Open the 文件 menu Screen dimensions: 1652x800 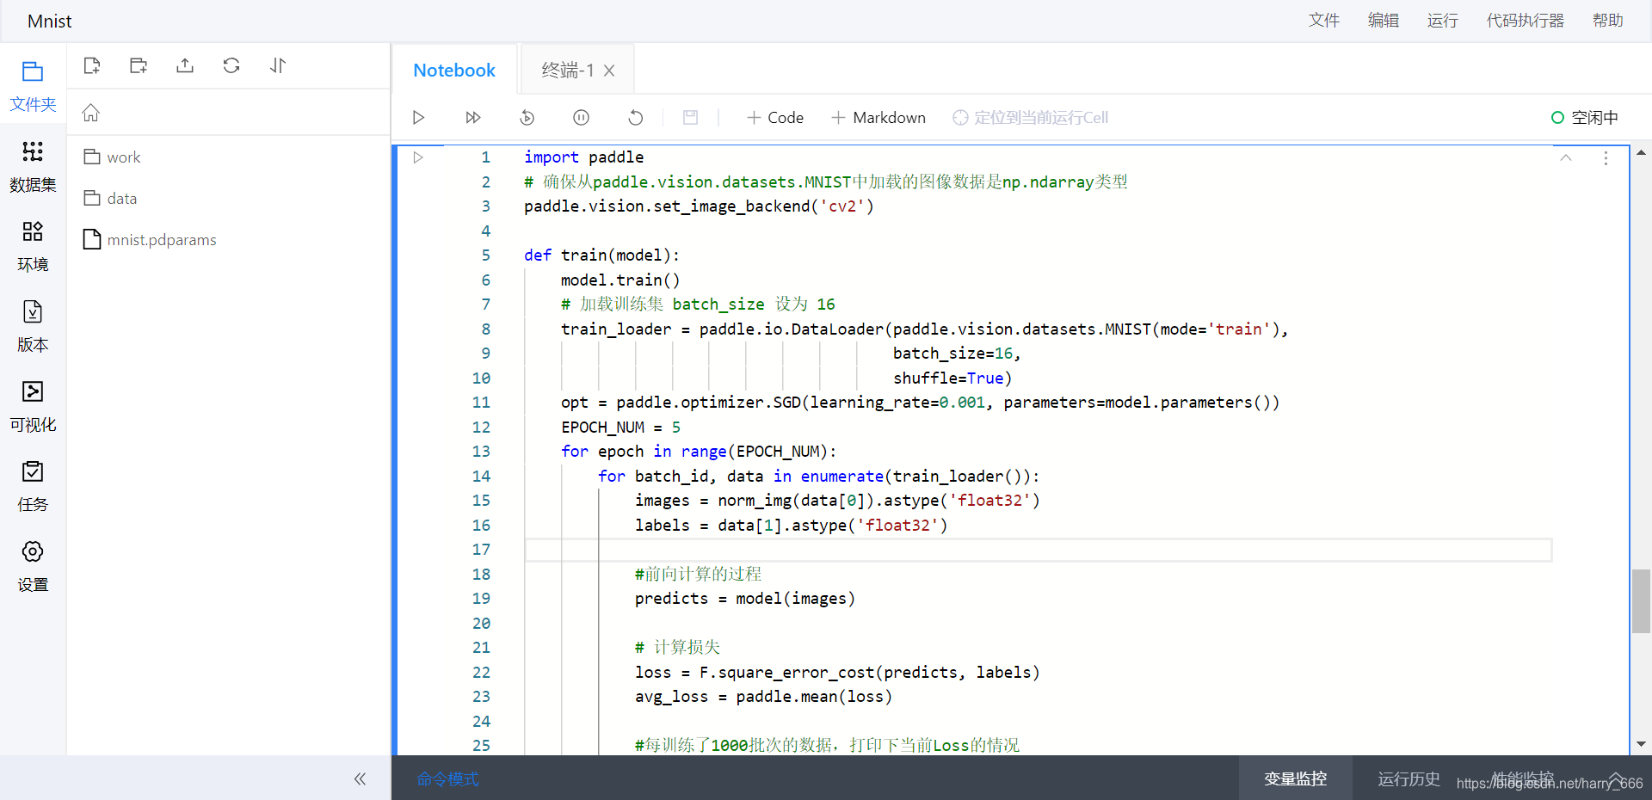tap(1324, 21)
